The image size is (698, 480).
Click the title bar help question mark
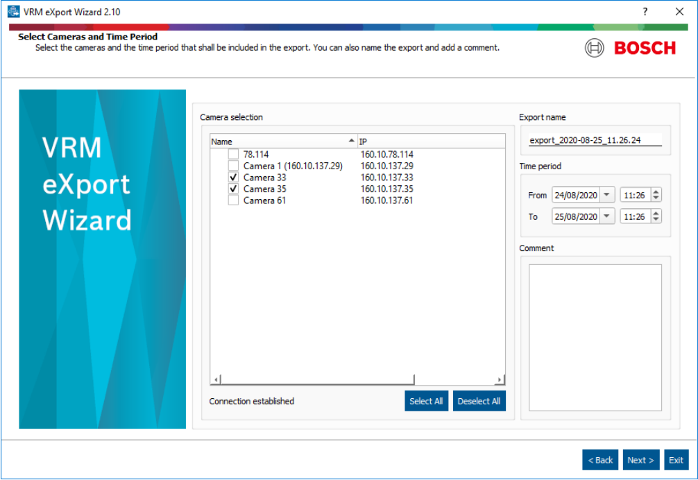pyautogui.click(x=645, y=12)
